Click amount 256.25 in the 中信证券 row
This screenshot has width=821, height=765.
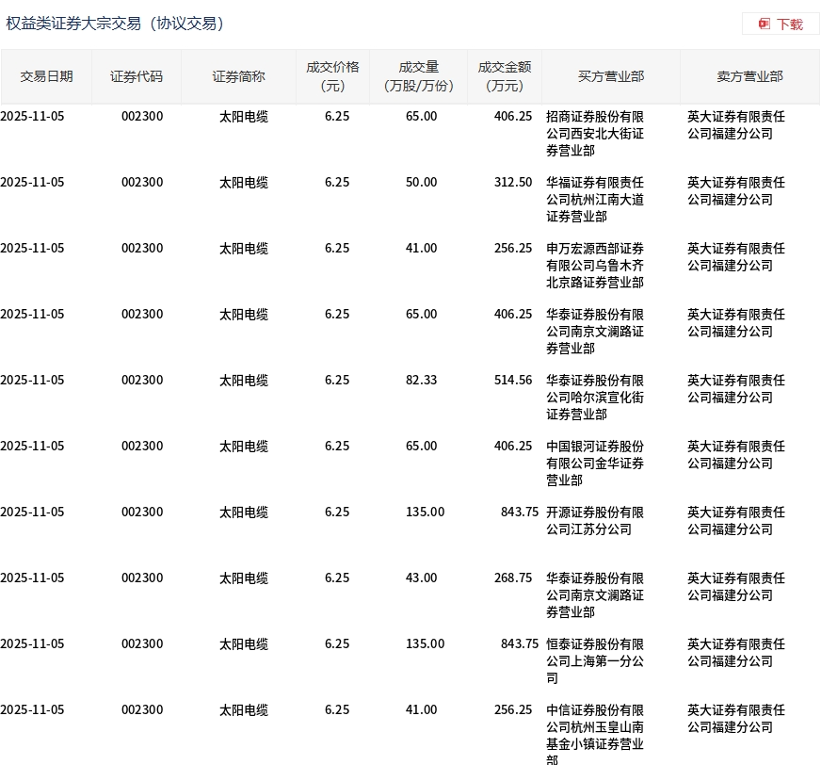512,710
